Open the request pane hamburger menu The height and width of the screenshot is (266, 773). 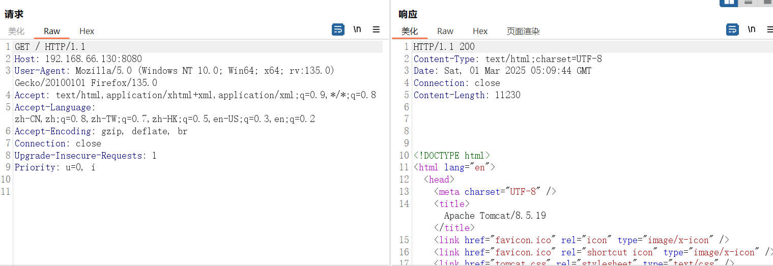[x=376, y=29]
